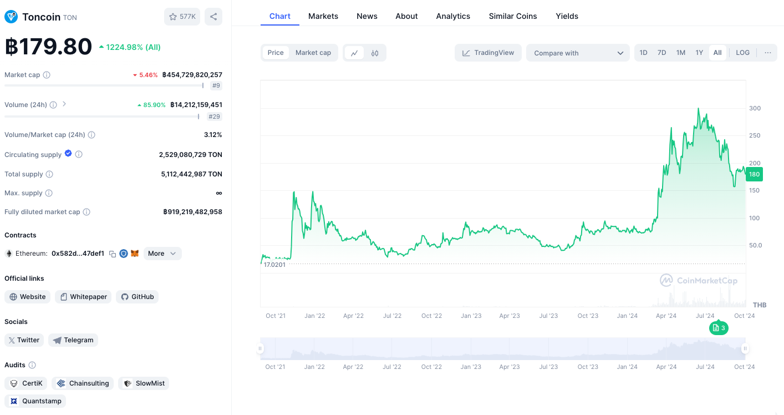Screen dimensions: 784x415
Task: Open the About tab
Action: [406, 16]
